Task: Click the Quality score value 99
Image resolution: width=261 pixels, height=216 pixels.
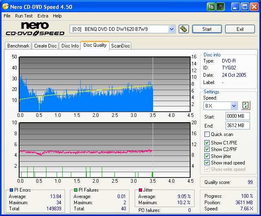Action: 250,182
